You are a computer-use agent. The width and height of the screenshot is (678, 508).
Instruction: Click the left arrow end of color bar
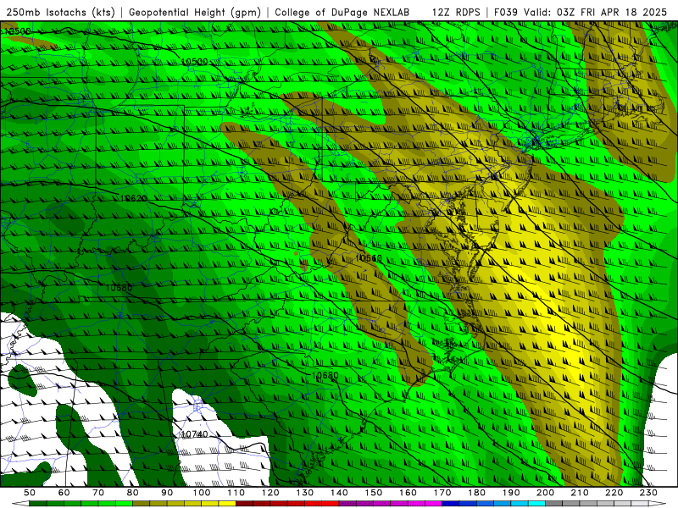pyautogui.click(x=20, y=504)
